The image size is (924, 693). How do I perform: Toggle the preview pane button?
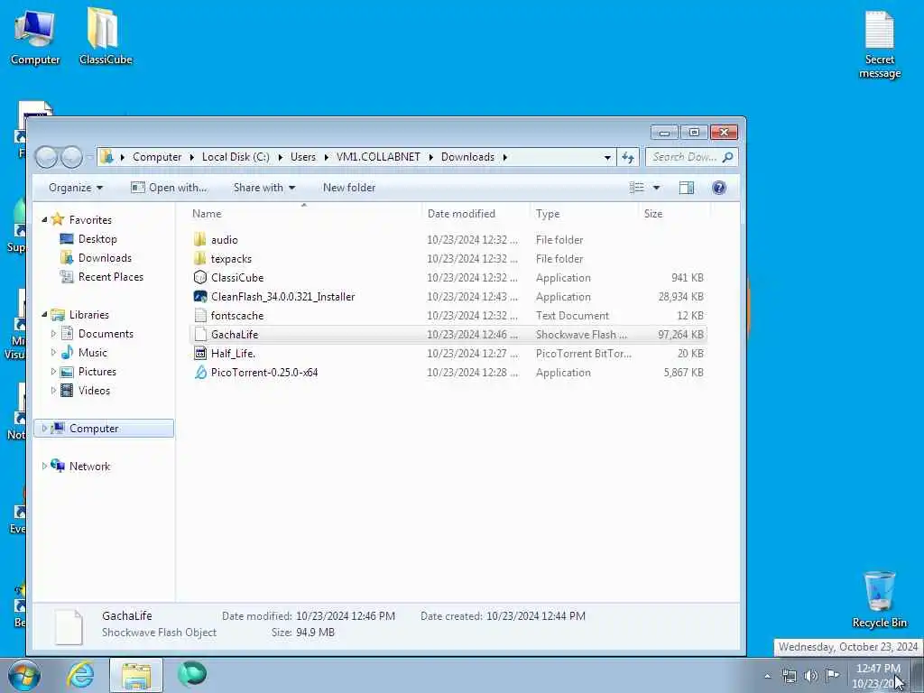click(x=687, y=188)
